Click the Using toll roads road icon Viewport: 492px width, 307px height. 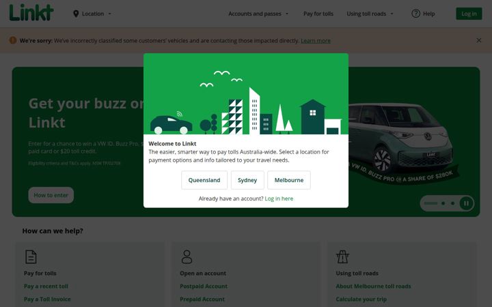point(342,257)
